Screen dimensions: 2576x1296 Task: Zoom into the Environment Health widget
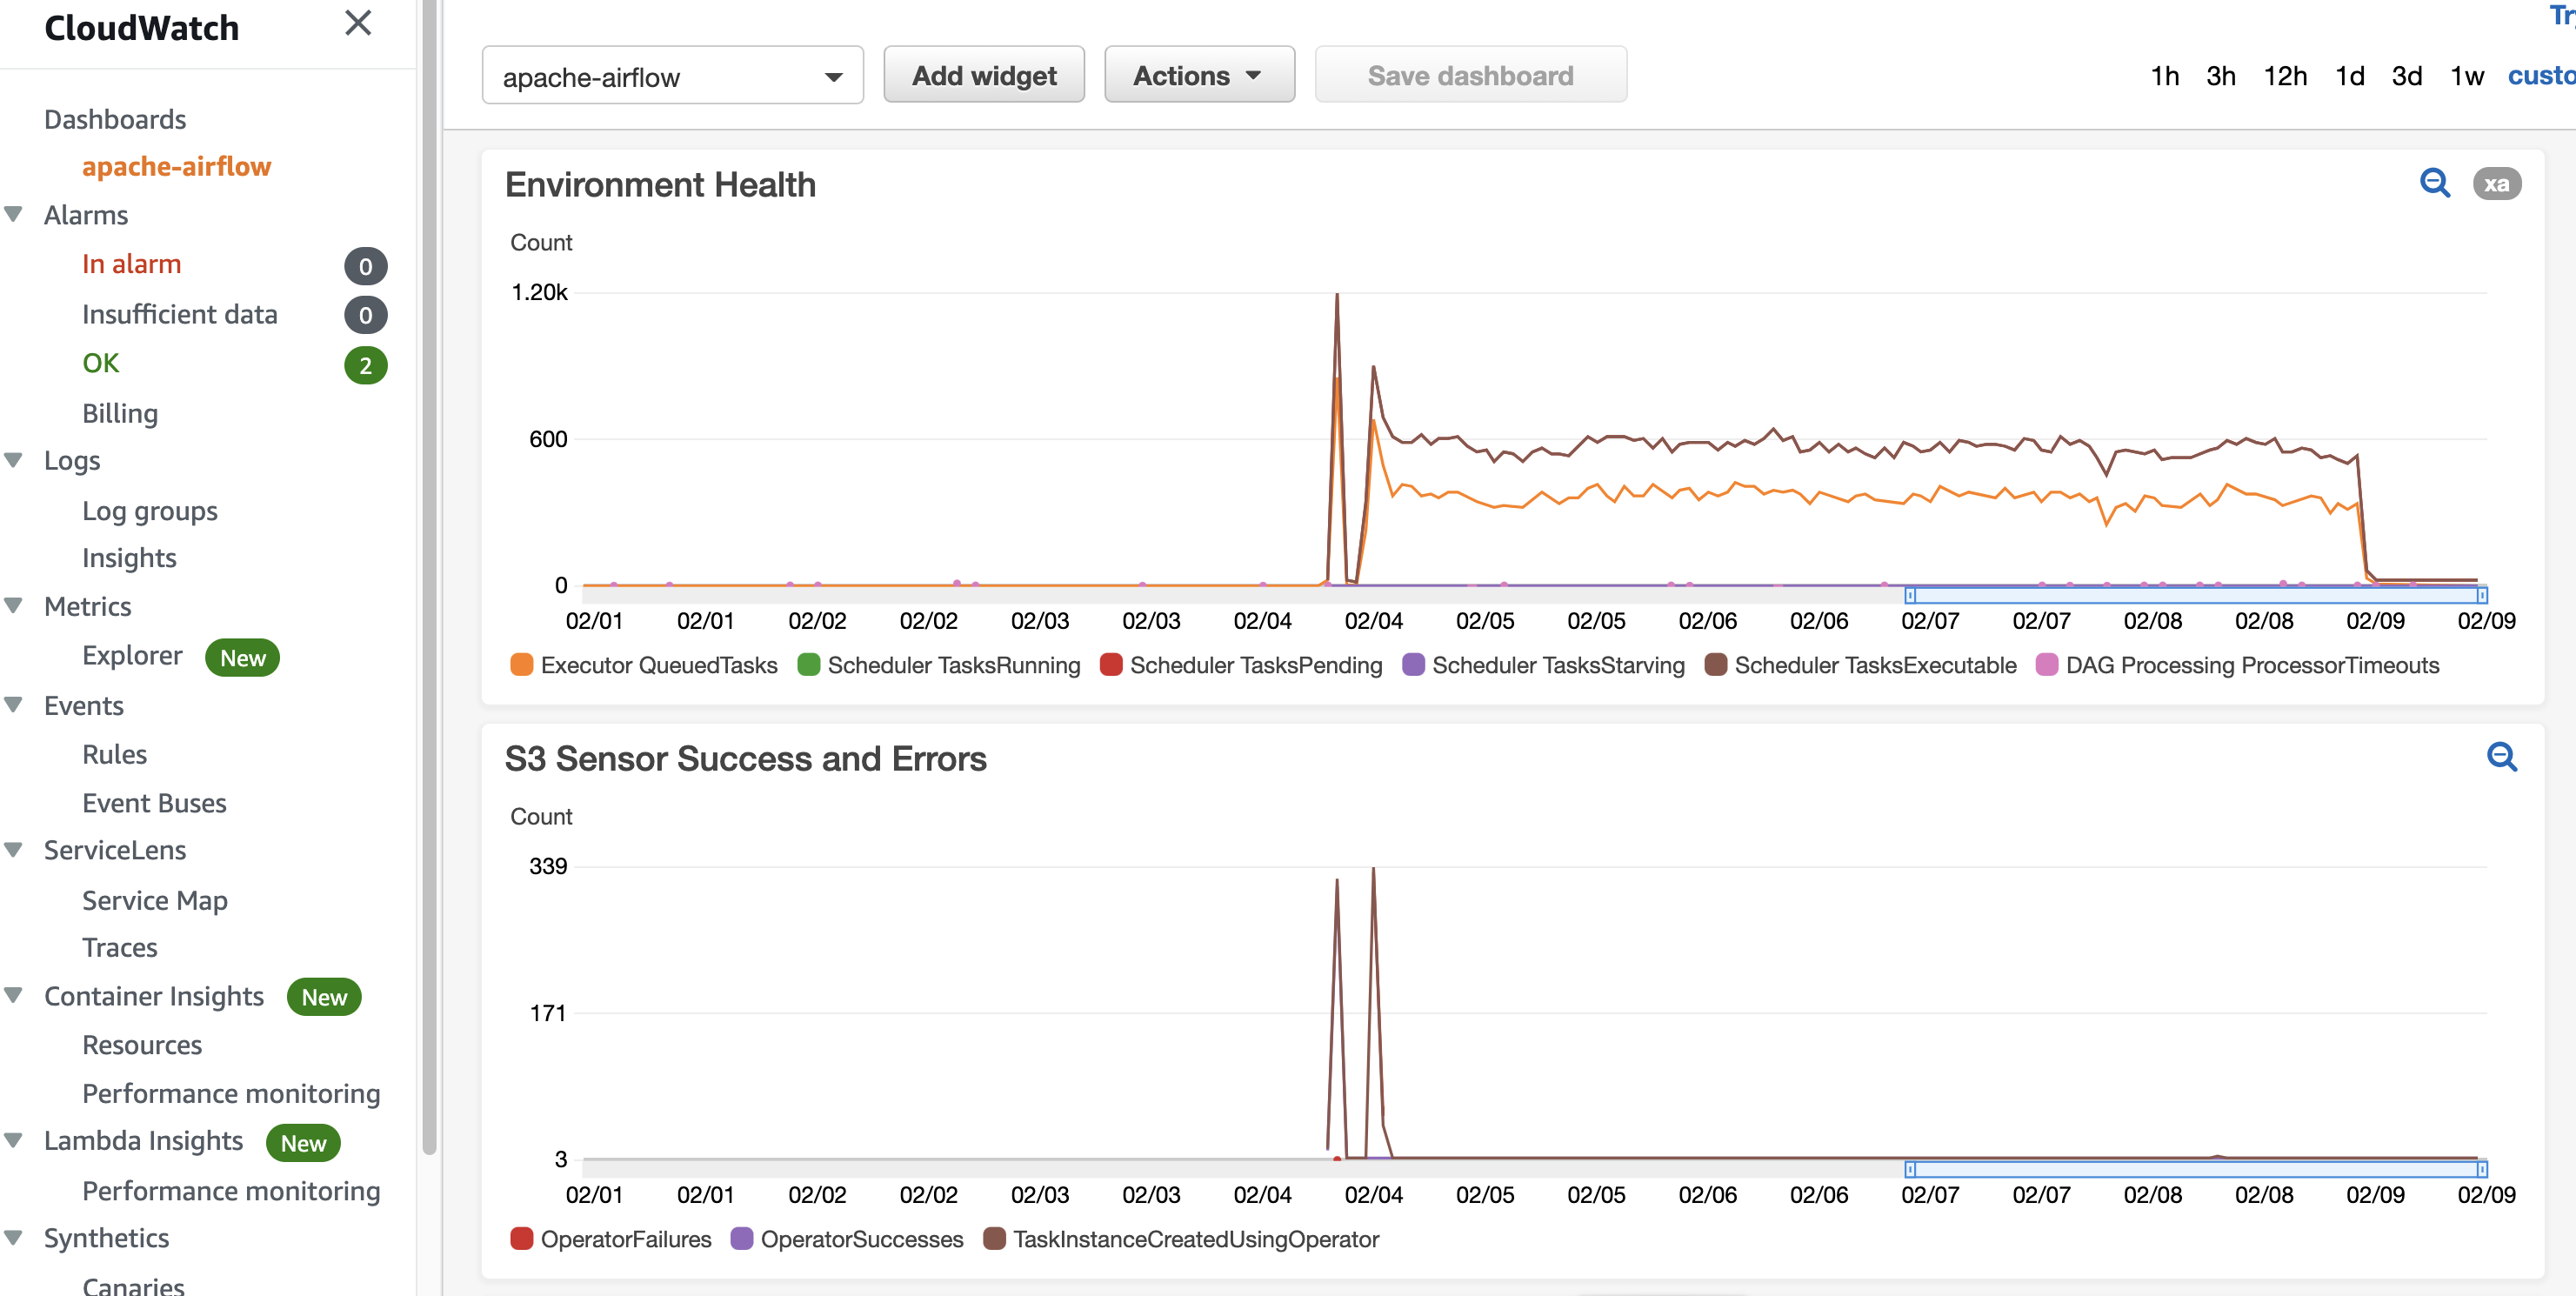pos(2434,183)
